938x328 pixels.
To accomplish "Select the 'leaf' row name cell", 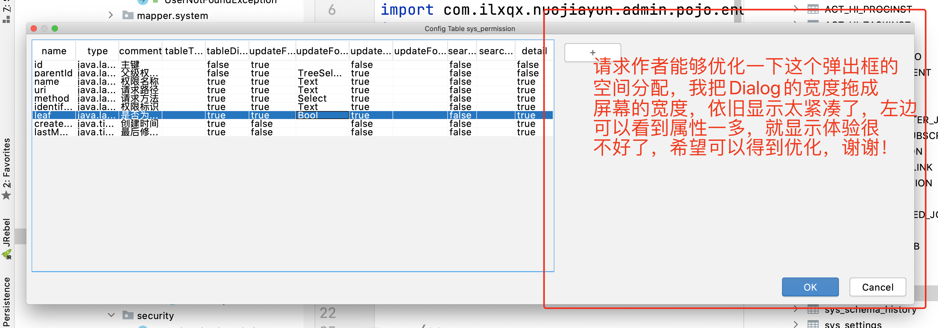I will point(54,115).
